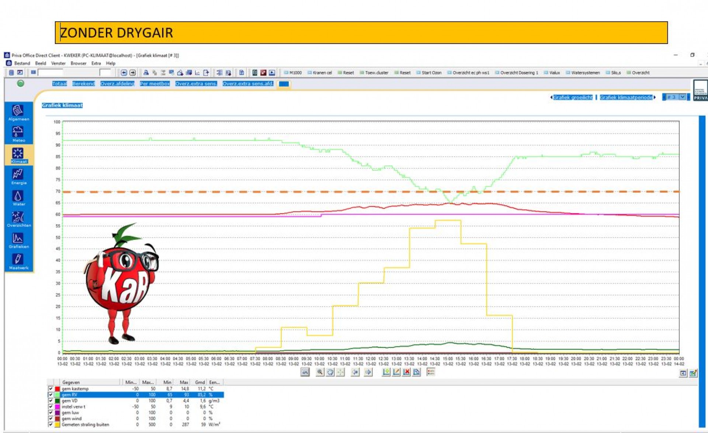Open the Grafieken sidebar section

click(x=18, y=240)
